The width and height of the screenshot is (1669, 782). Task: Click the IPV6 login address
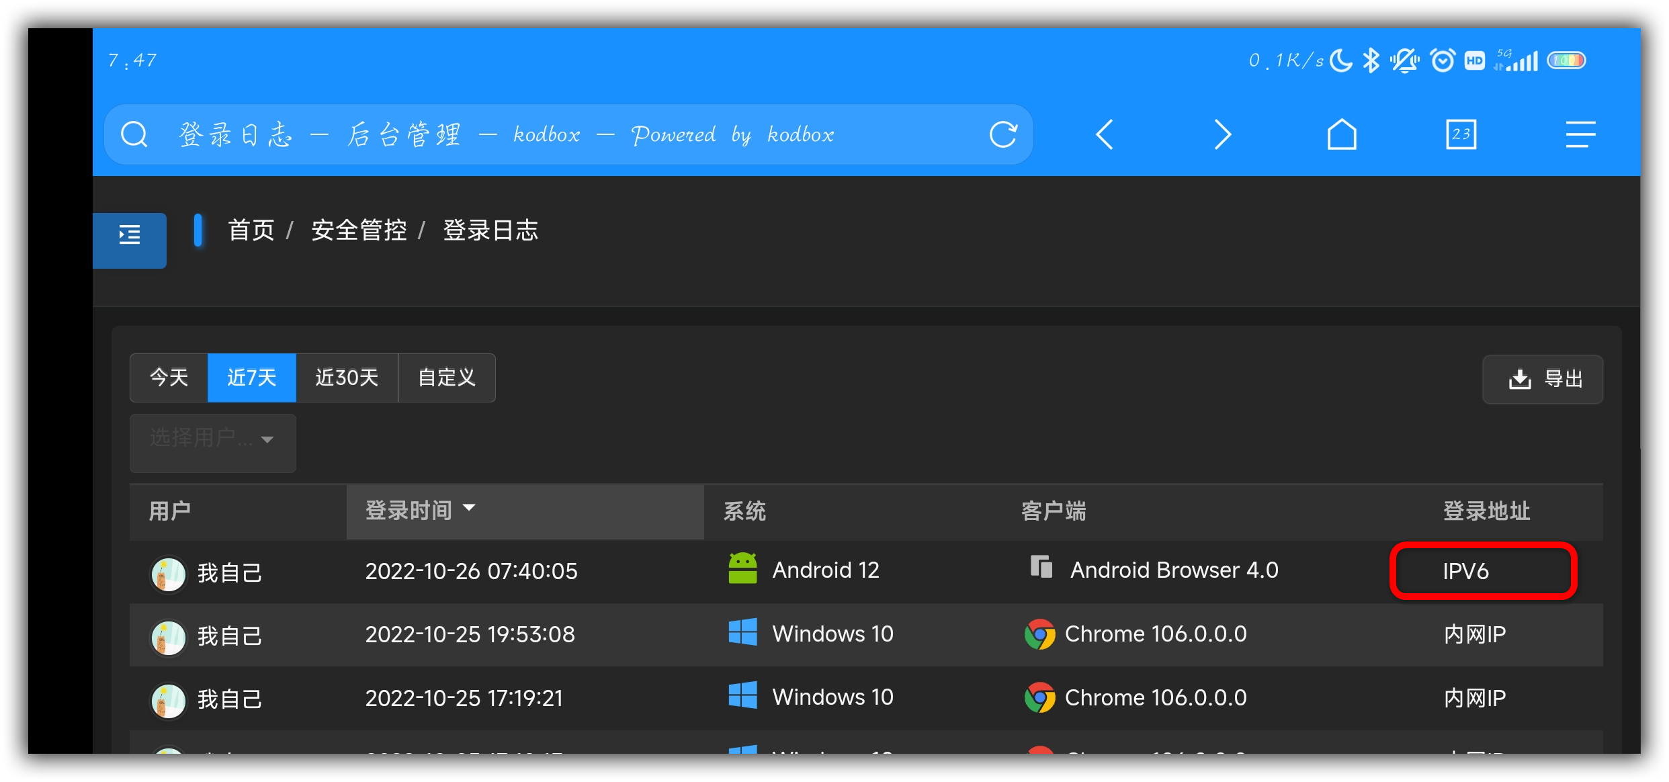(1465, 571)
